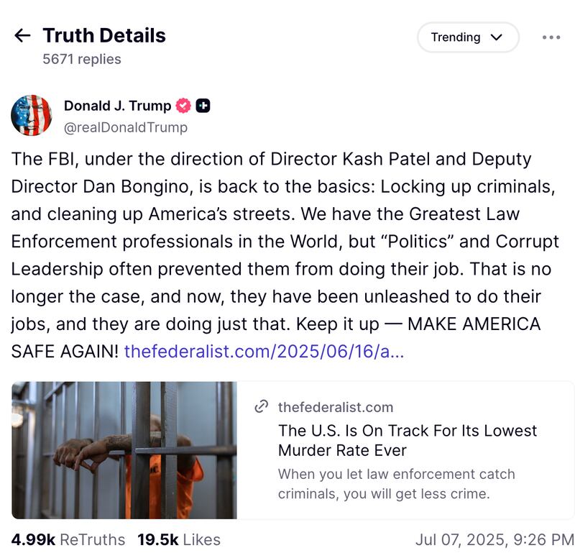Viewport: 575px width, 553px height.
Task: Click the Donald J. Trump display name
Action: pyautogui.click(x=117, y=106)
